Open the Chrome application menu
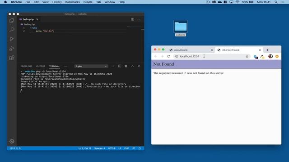This screenshot has height=162, width=289. pyautogui.click(x=16, y=2)
